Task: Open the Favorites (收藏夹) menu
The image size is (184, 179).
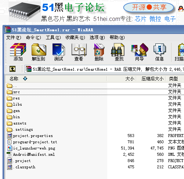Action: (x=75, y=38)
